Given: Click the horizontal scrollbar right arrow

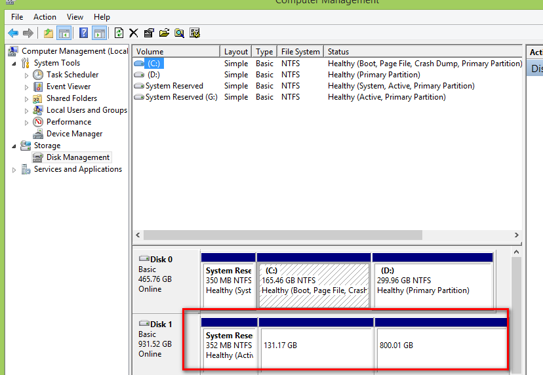Looking at the screenshot, I should click(x=516, y=235).
